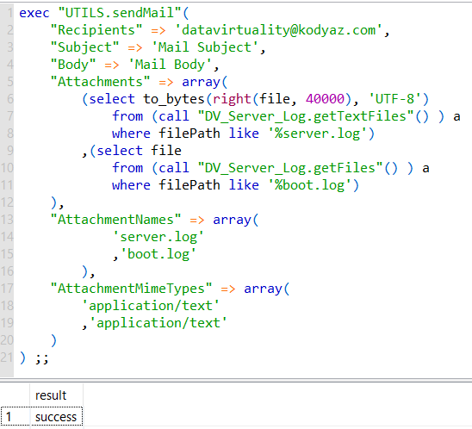Select the 'result' column header
The width and height of the screenshot is (472, 429).
pyautogui.click(x=56, y=395)
